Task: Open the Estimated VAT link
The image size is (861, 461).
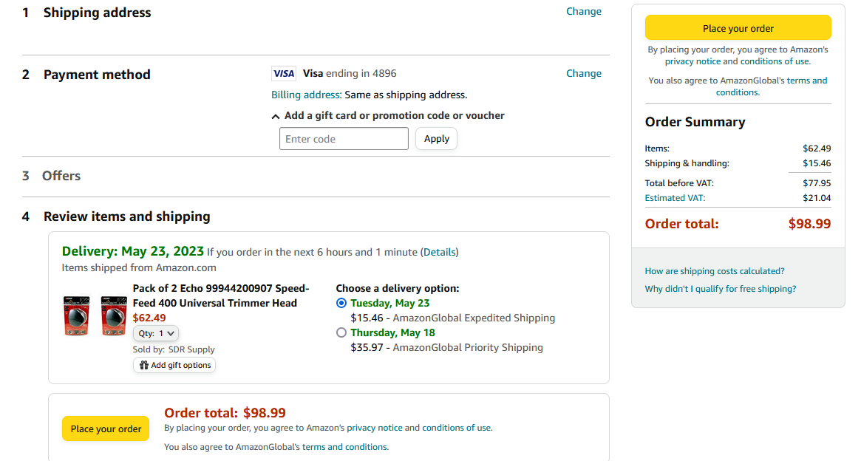Action: click(x=675, y=198)
